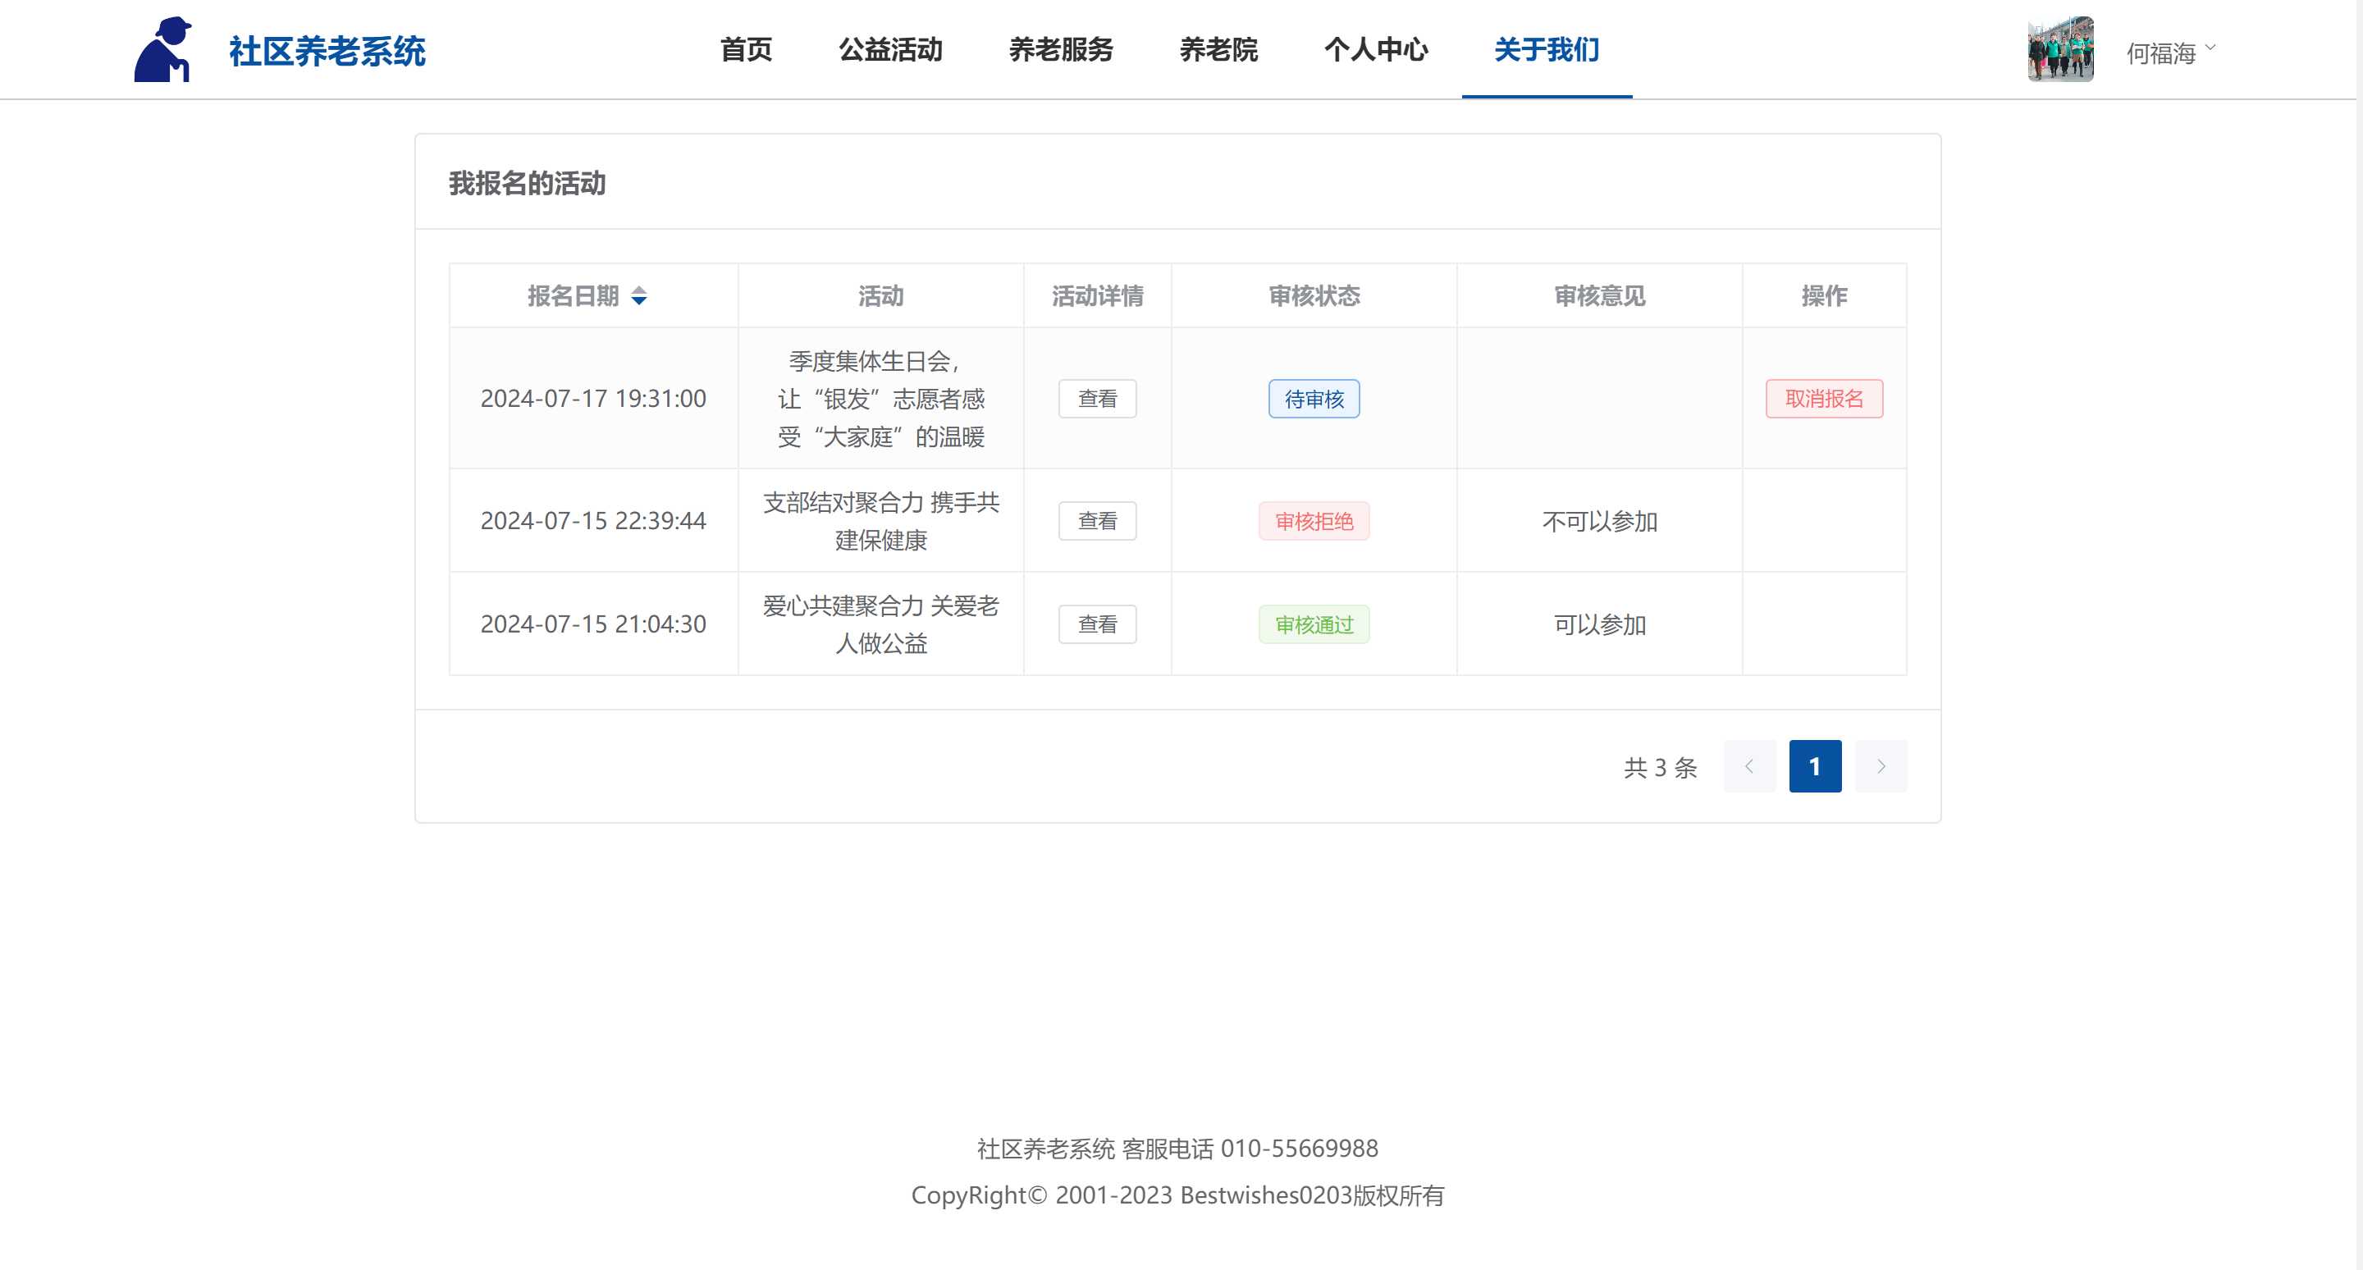The width and height of the screenshot is (2363, 1270).
Task: Expand the 何福海 user dropdown arrow
Action: [x=2210, y=48]
